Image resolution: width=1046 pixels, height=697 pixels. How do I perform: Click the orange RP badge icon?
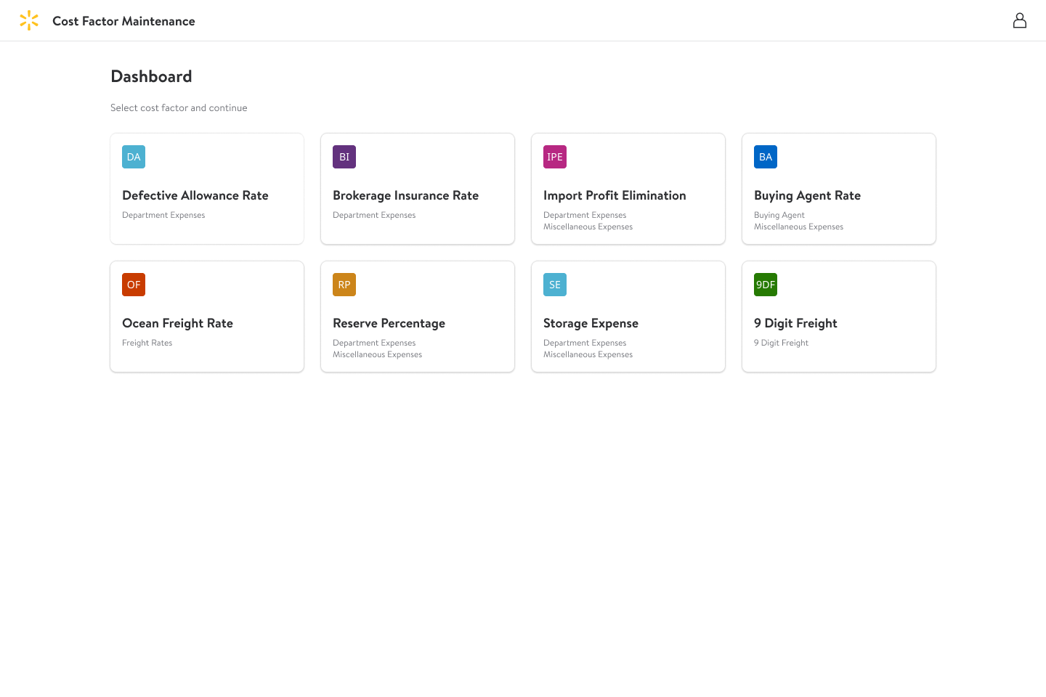coord(344,285)
